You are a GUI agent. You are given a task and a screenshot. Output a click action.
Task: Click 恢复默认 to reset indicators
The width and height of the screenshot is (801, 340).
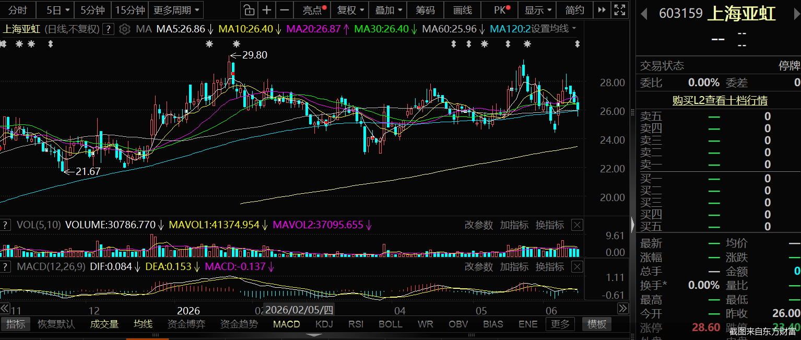(x=56, y=324)
